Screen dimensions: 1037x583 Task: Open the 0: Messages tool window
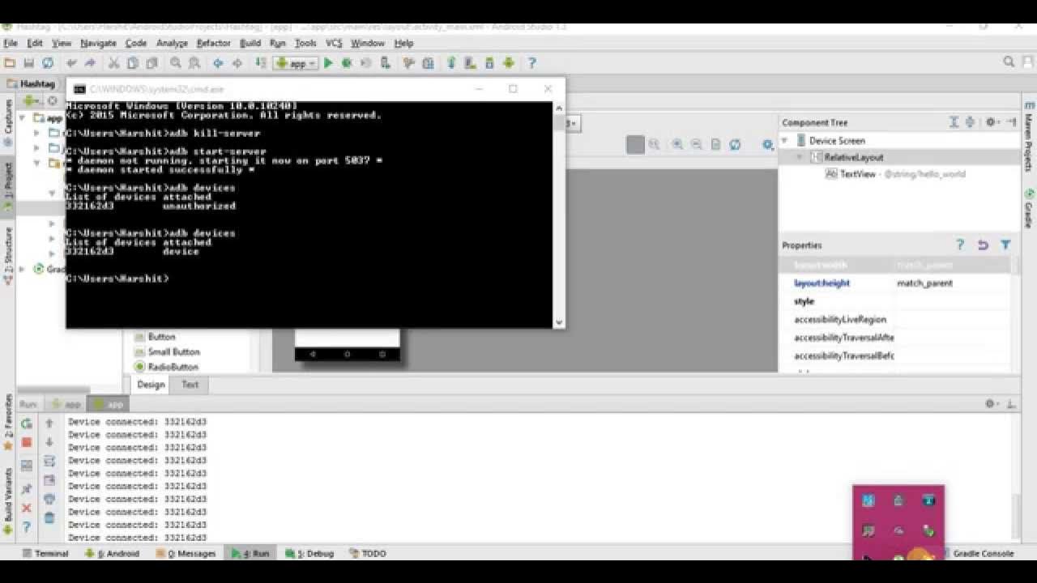[185, 554]
